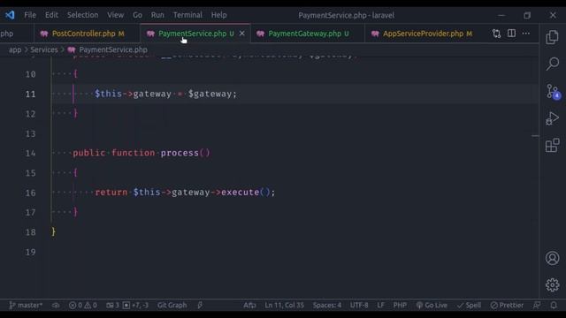Image resolution: width=566 pixels, height=318 pixels.
Task: Open the Edit menu
Action: tap(51, 15)
